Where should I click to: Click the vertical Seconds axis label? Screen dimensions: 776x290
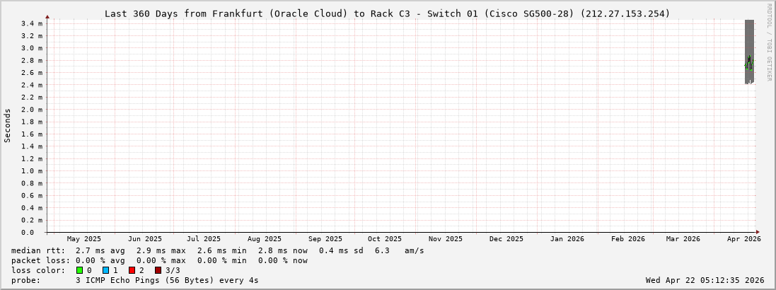pos(8,125)
